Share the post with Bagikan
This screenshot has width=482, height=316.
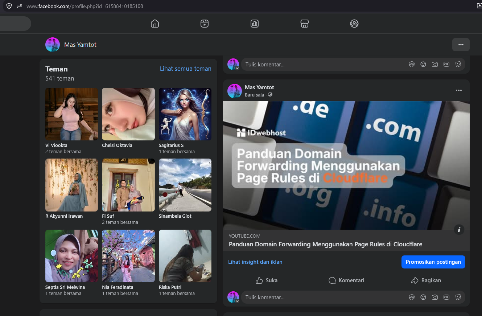tap(426, 280)
